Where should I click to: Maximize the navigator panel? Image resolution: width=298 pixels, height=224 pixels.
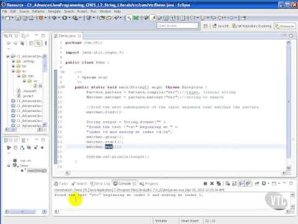(x=43, y=35)
